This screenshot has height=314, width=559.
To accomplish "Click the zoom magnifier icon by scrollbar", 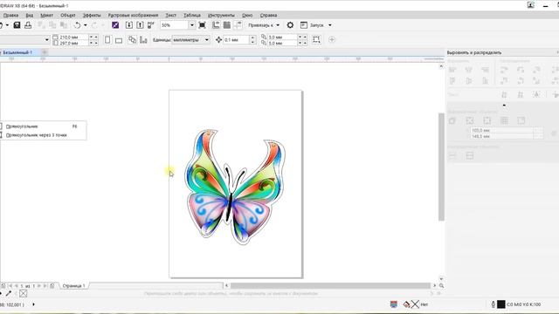I will tap(441, 285).
